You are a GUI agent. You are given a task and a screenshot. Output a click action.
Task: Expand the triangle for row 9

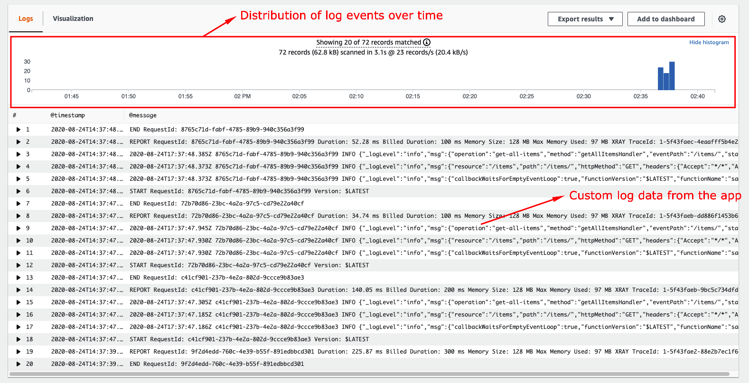click(19, 228)
